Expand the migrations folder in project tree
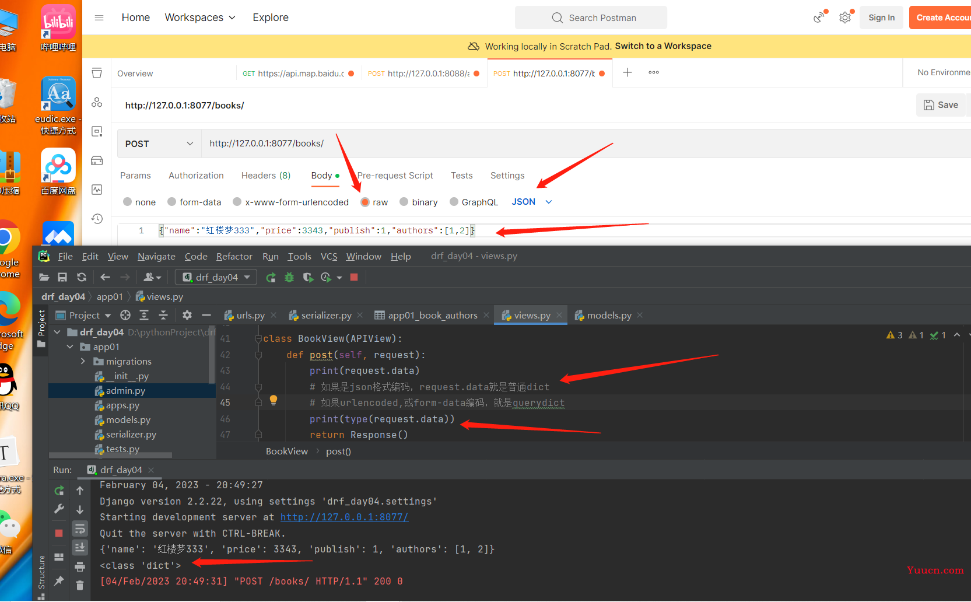 [x=83, y=362]
